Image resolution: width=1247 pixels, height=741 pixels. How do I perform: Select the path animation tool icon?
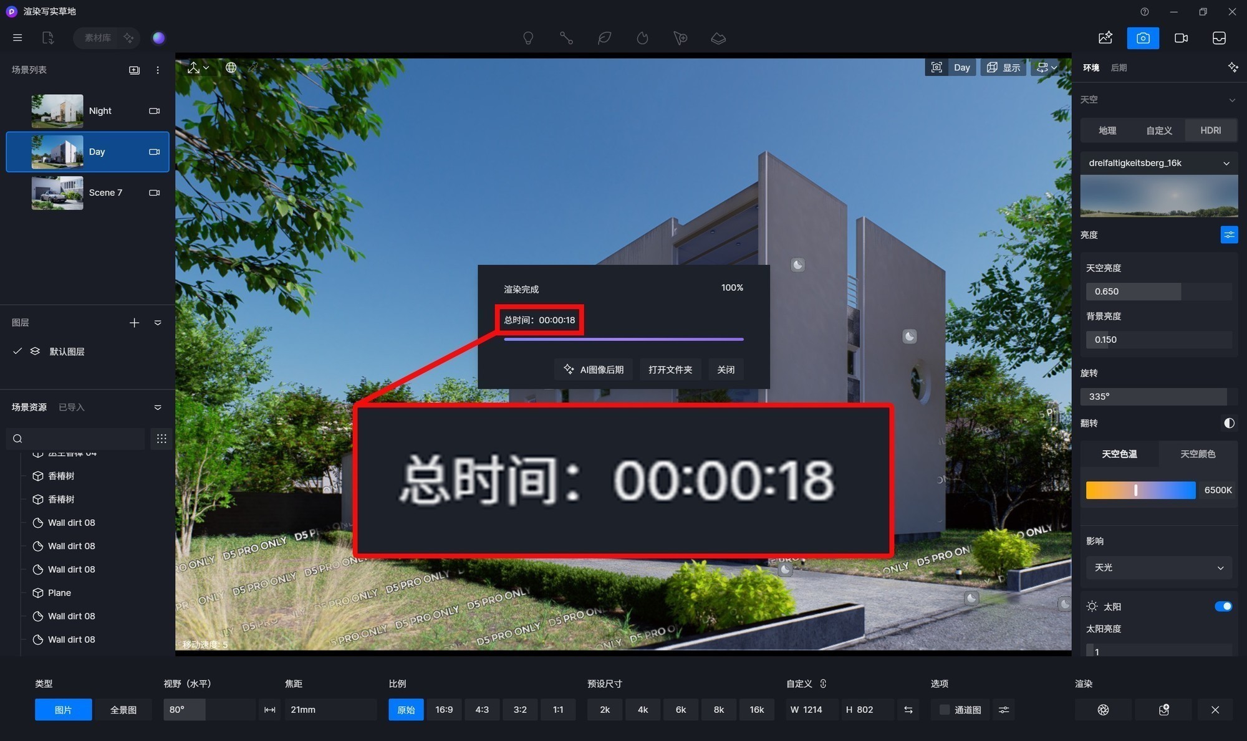(567, 38)
